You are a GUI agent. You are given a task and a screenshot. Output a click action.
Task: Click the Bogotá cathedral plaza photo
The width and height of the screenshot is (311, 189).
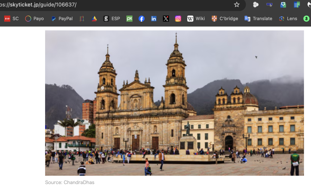click(174, 103)
